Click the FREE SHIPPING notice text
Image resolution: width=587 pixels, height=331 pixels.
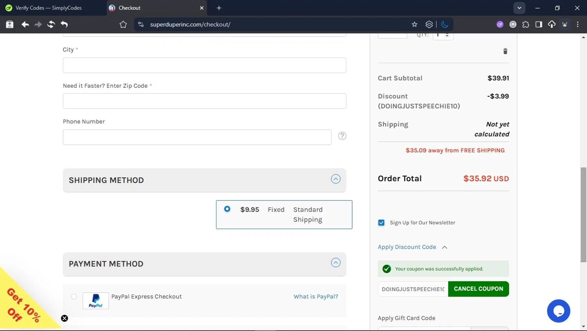point(455,150)
